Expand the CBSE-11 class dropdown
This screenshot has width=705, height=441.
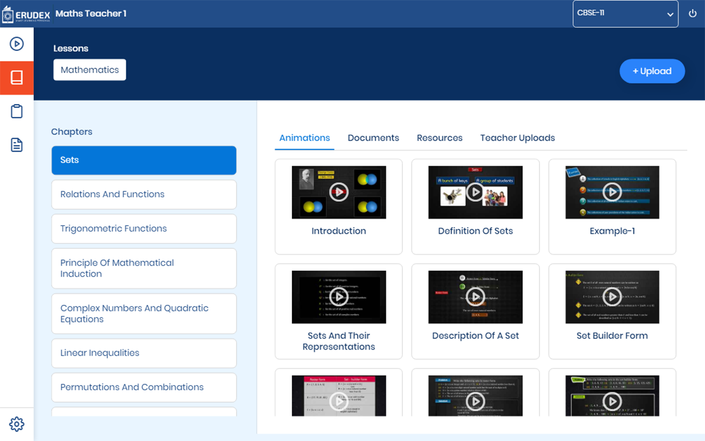(626, 14)
